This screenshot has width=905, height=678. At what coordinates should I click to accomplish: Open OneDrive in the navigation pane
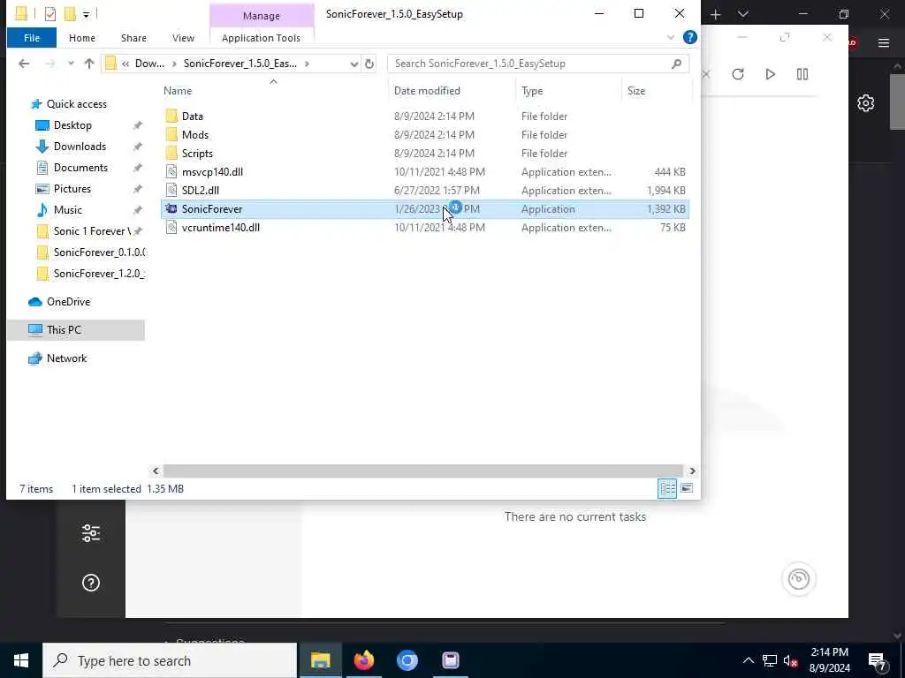[x=68, y=302]
